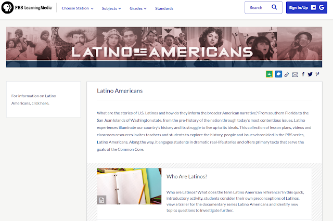The width and height of the screenshot is (333, 221).
Task: Click the blue chat bubble share icon
Action: 278,74
